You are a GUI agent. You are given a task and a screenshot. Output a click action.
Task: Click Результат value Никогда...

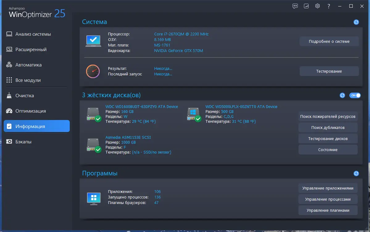click(163, 69)
